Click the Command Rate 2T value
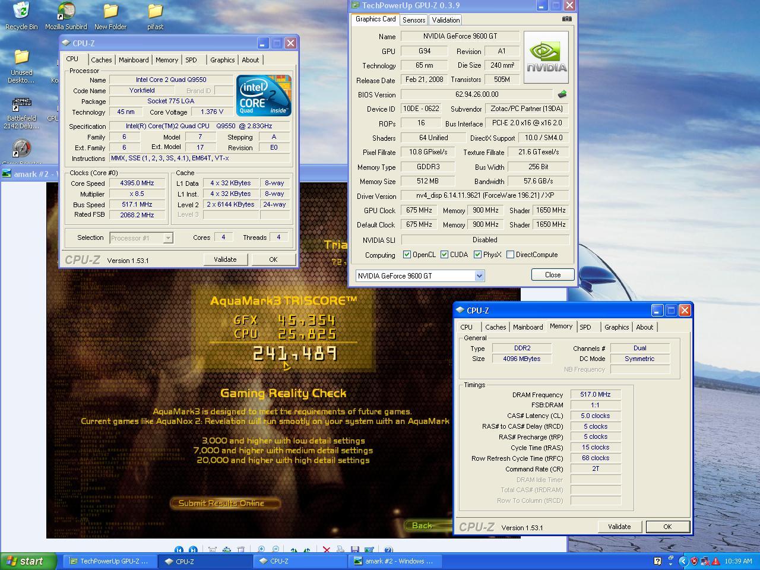The height and width of the screenshot is (570, 760). [x=596, y=469]
